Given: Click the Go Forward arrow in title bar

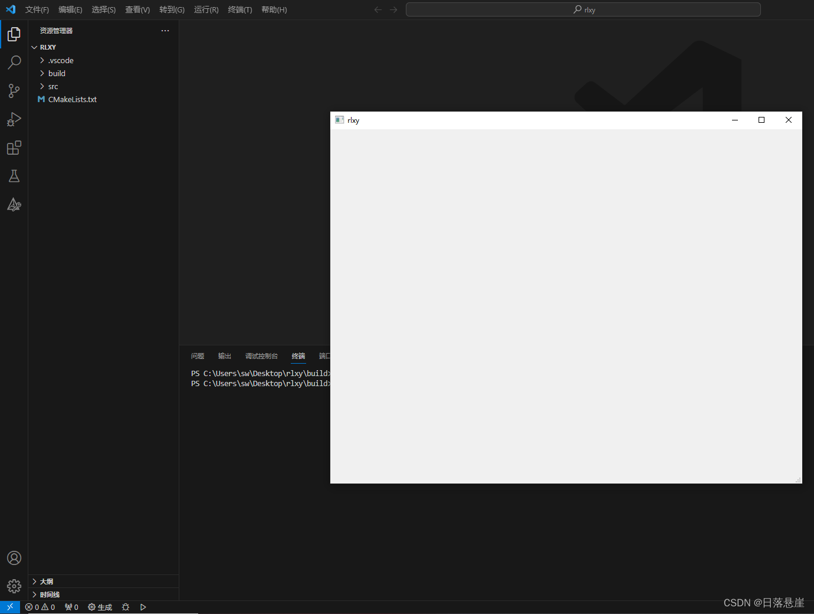Looking at the screenshot, I should pyautogui.click(x=393, y=9).
